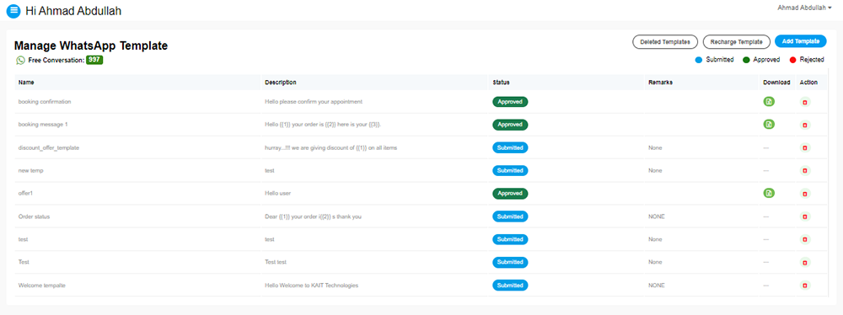Click the 'Hello user' description
843x315 pixels.
[x=278, y=193]
